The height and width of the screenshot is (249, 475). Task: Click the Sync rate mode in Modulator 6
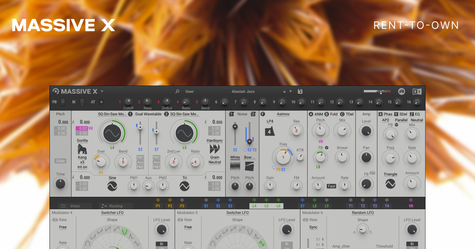point(313,227)
